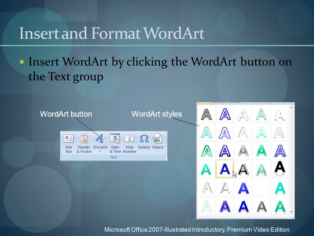Click the Slide Number icon

click(130, 138)
